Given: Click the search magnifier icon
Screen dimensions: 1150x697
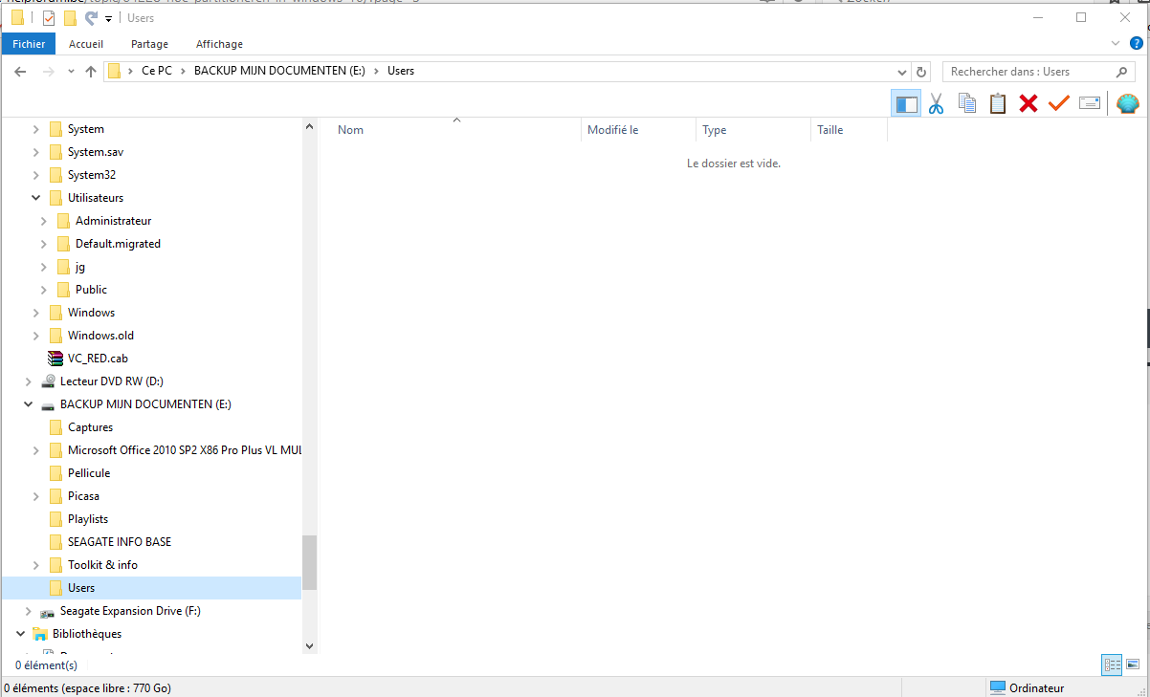Looking at the screenshot, I should tap(1122, 72).
